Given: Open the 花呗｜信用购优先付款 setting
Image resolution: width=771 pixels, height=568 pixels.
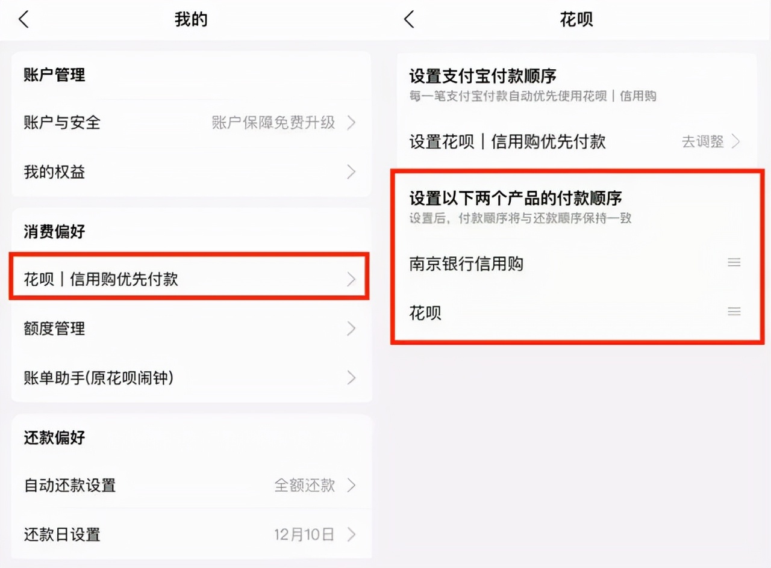Looking at the screenshot, I should [x=189, y=279].
